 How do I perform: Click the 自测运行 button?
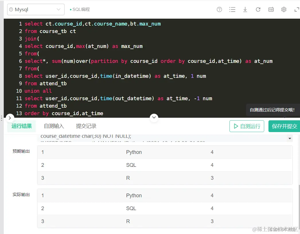[x=247, y=126]
